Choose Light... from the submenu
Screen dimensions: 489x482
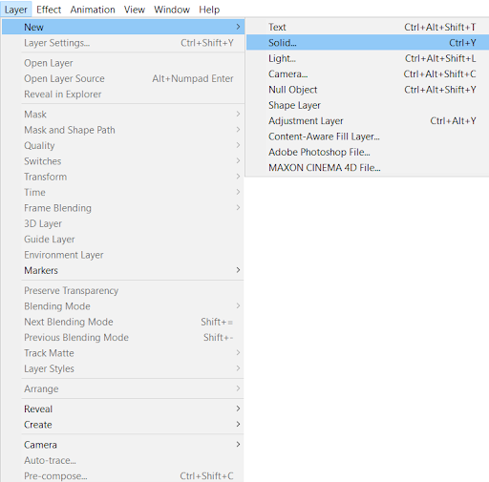click(368, 58)
